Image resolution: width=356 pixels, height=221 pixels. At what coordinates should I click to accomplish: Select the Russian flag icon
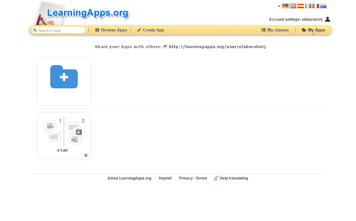point(323,6)
